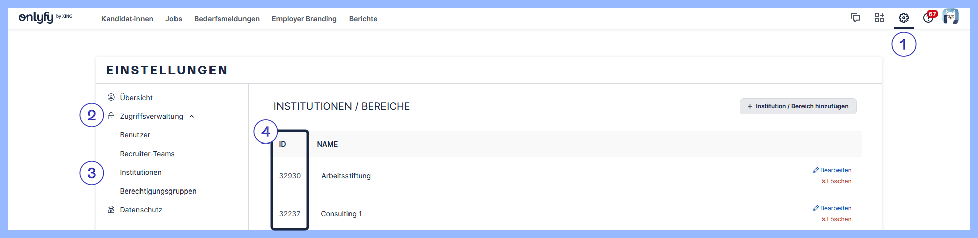Click the onlyfy by XING logo
Viewport: 978px width, 238px height.
(46, 17)
